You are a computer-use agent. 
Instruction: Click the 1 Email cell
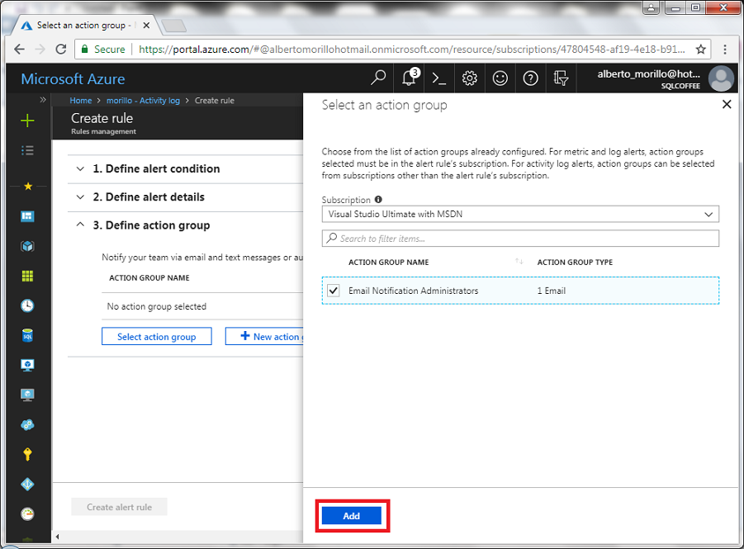pos(552,291)
